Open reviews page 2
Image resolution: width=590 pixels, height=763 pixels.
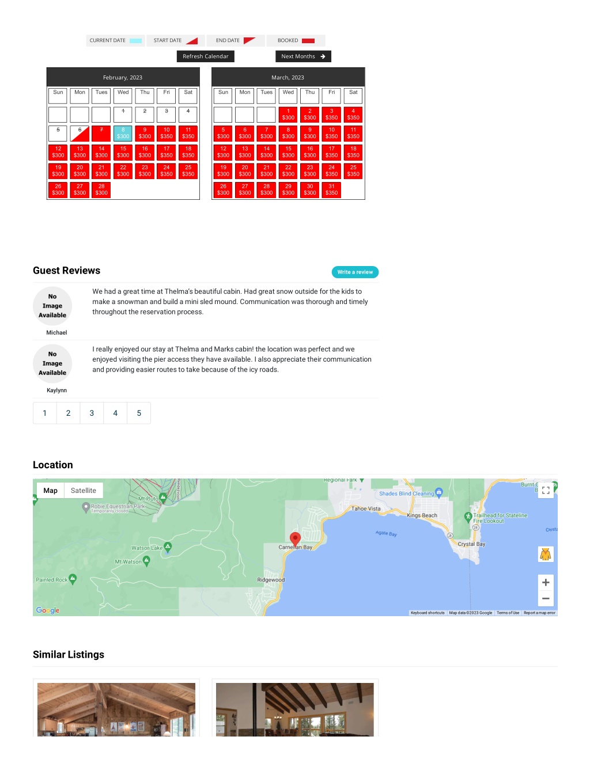pyautogui.click(x=69, y=413)
